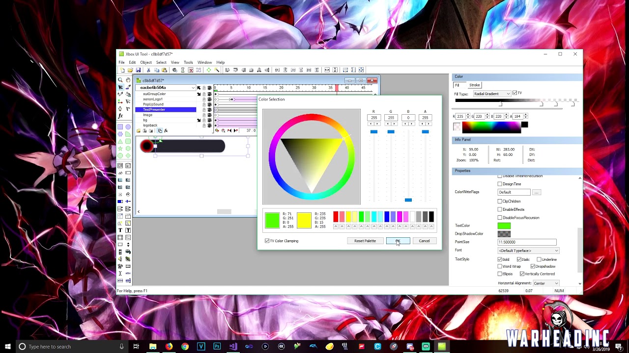
Task: Open the Tools menu
Action: pyautogui.click(x=188, y=62)
